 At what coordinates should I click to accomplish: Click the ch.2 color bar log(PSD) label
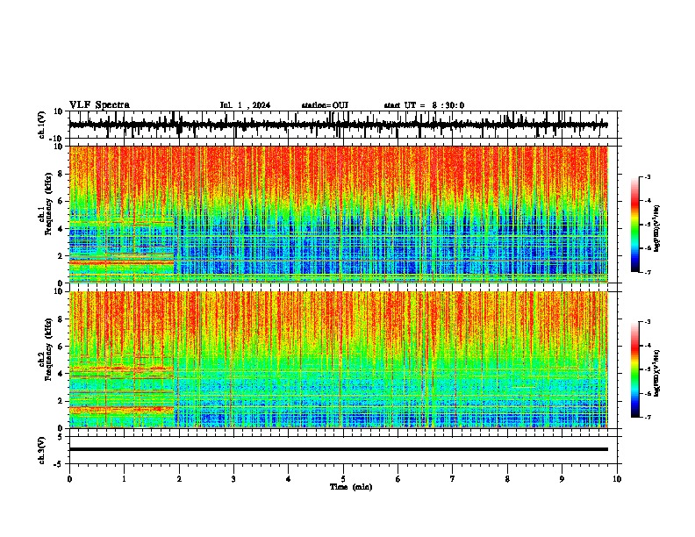(657, 373)
